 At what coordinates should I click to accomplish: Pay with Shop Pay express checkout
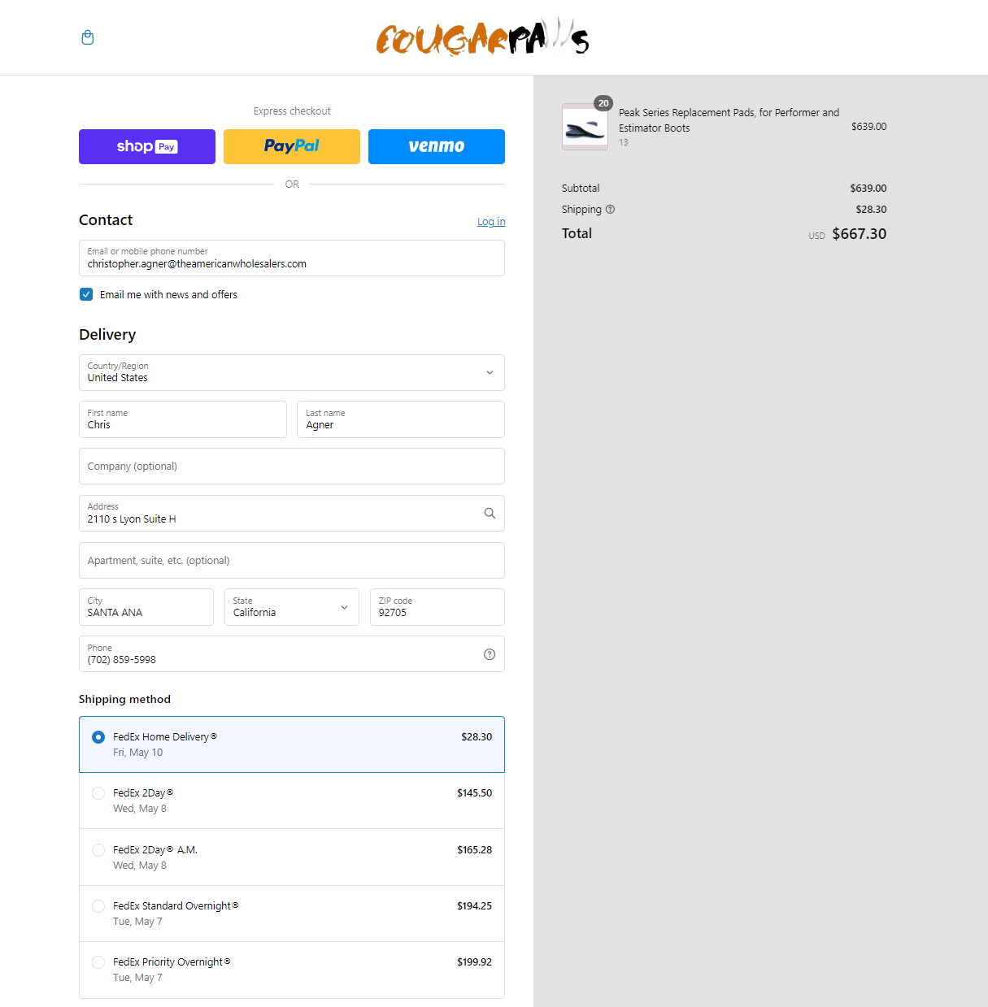click(147, 146)
